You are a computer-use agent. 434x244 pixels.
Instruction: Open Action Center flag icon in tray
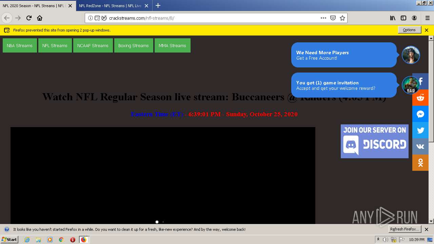(402, 240)
